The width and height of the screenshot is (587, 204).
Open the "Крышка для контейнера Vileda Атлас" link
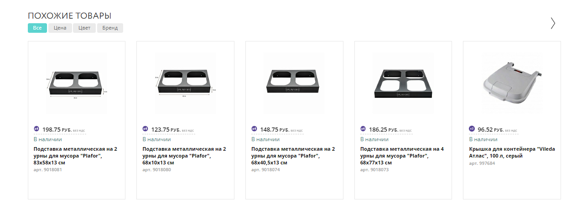click(x=512, y=153)
